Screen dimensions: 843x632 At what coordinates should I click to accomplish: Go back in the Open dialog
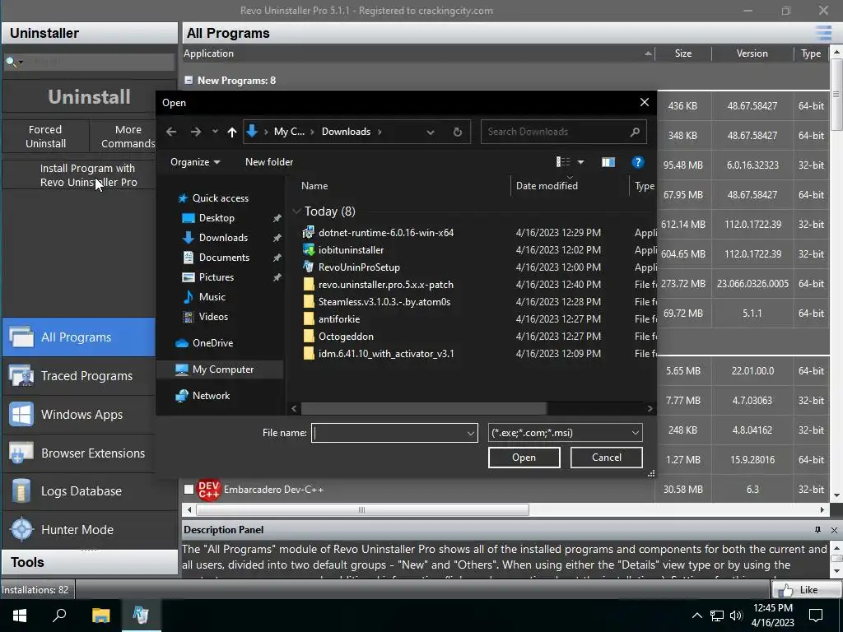tap(171, 132)
